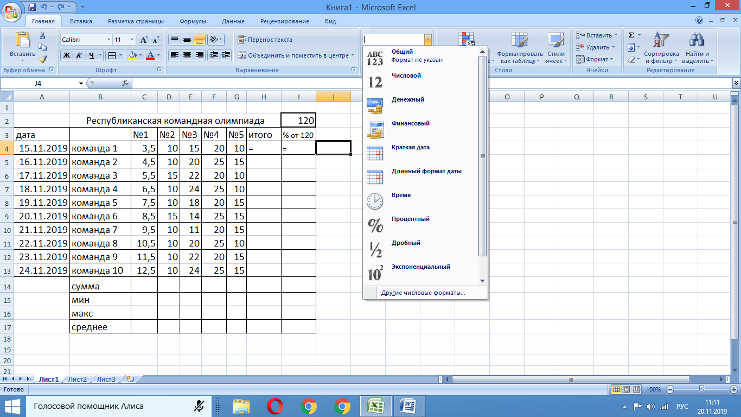Viewport: 741px width, 417px height.
Task: Open the font size dropdown
Action: 132,40
